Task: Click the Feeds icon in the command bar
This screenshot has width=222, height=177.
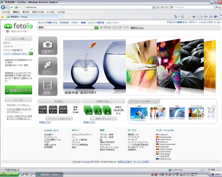Action: coord(182,16)
